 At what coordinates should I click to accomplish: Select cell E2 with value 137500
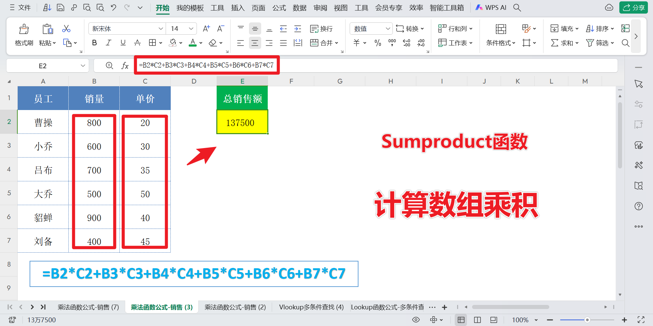(242, 122)
